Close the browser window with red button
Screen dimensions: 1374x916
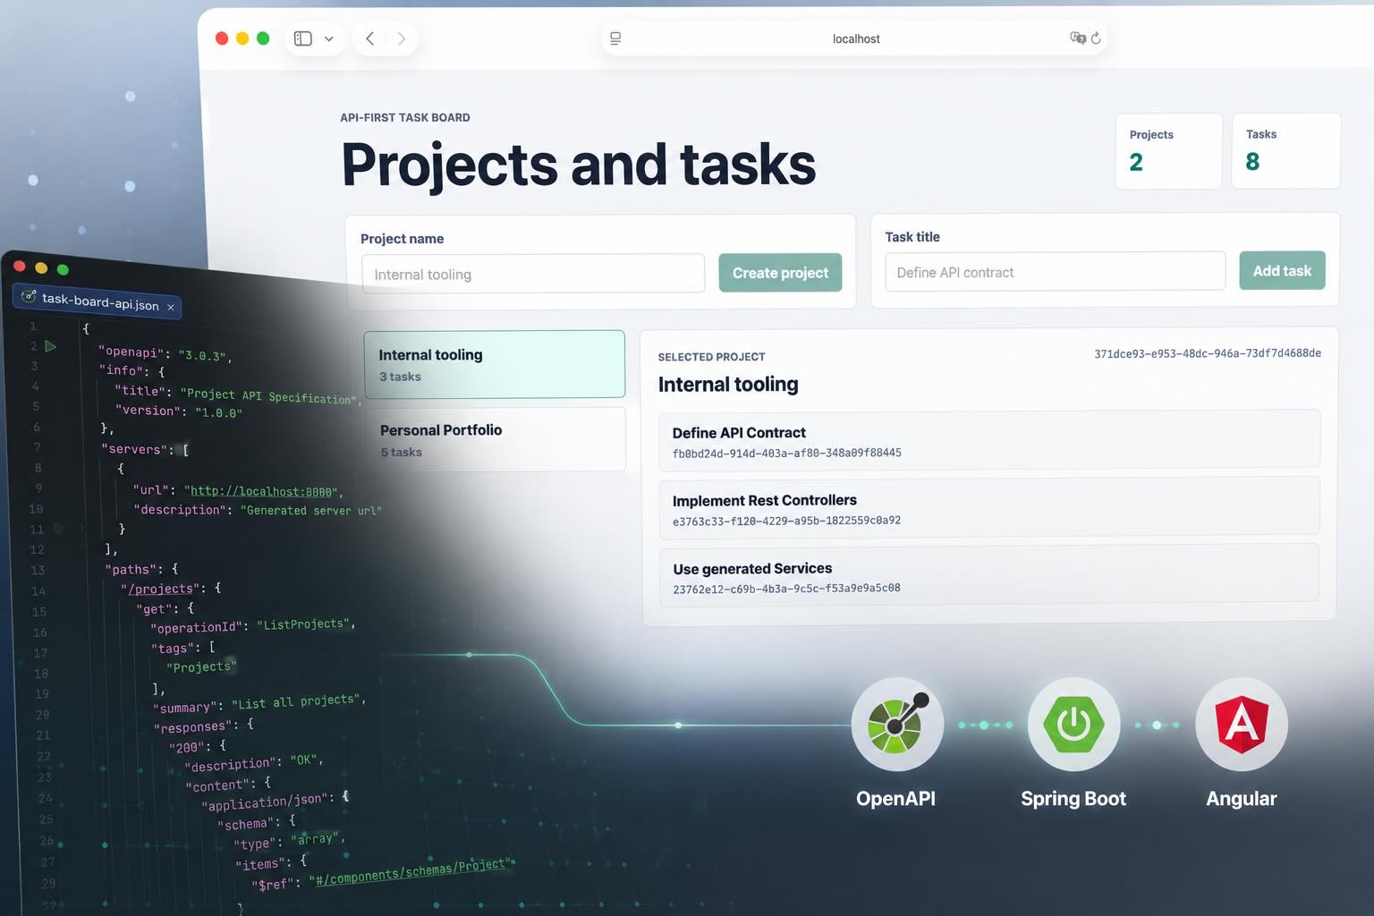(222, 38)
